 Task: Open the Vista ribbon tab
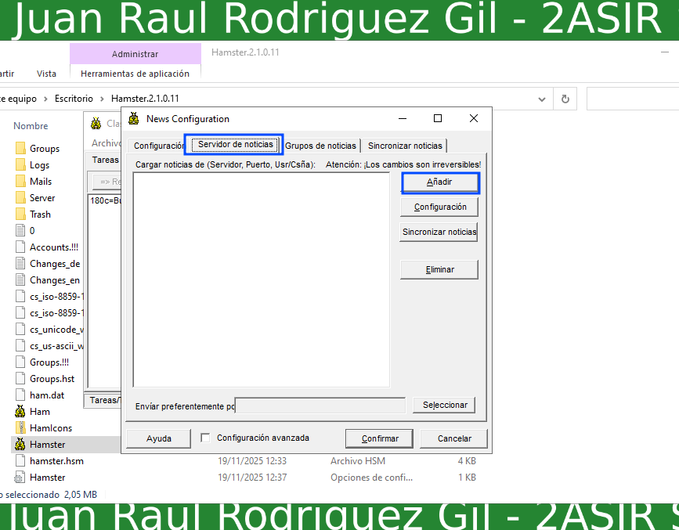pyautogui.click(x=46, y=74)
